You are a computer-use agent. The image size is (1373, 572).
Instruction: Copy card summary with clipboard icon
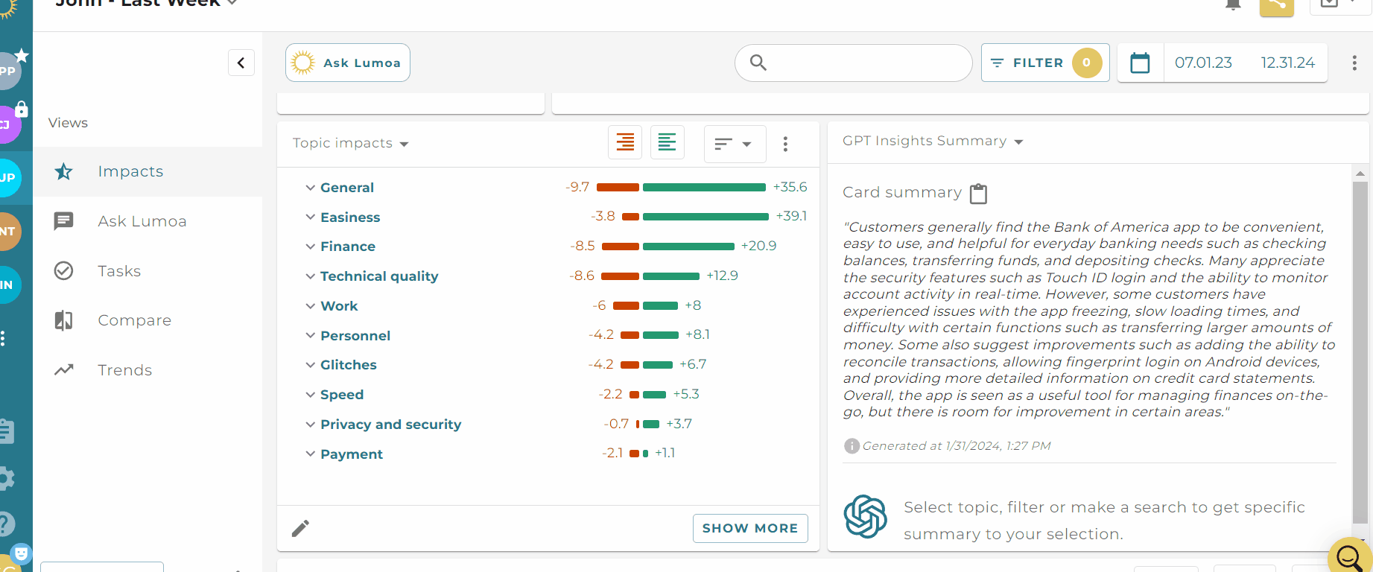pos(978,194)
